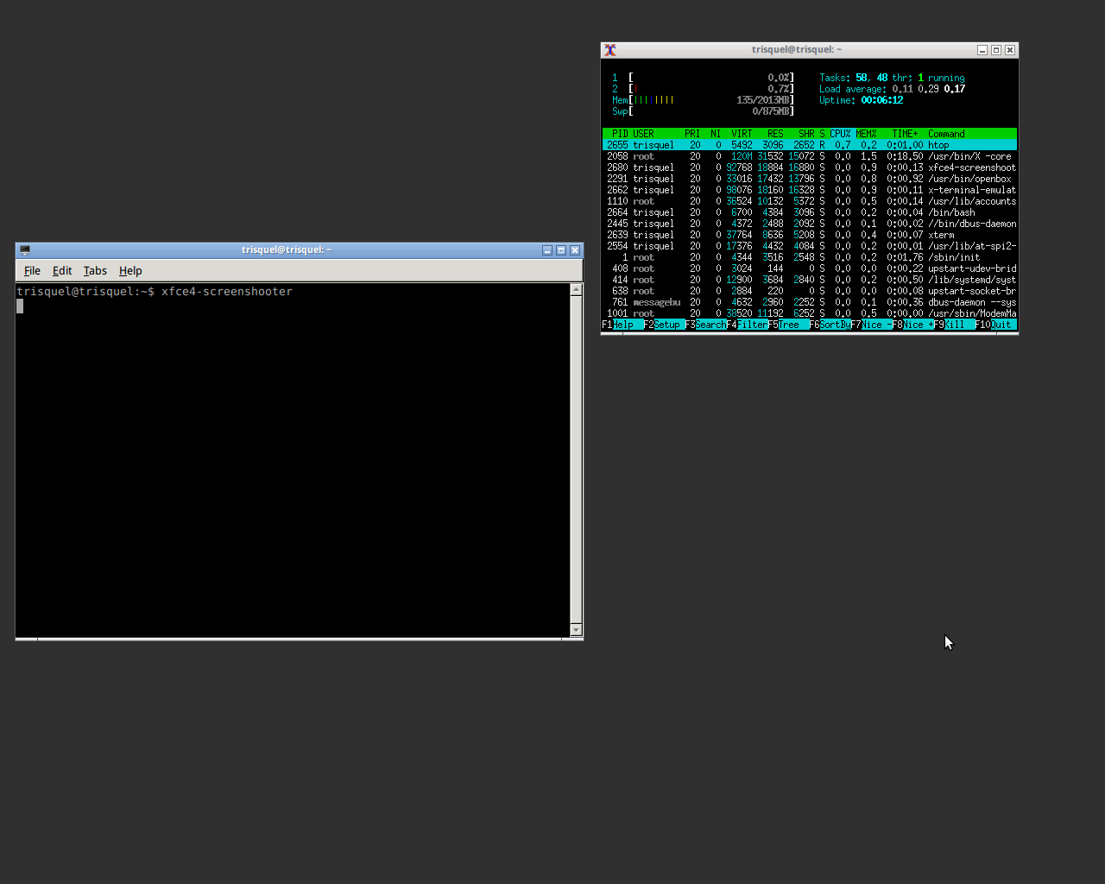The height and width of the screenshot is (884, 1105).
Task: Sort by the USER column header
Action: (643, 134)
